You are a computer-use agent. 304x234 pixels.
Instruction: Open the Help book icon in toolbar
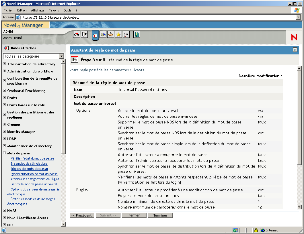coord(137,35)
